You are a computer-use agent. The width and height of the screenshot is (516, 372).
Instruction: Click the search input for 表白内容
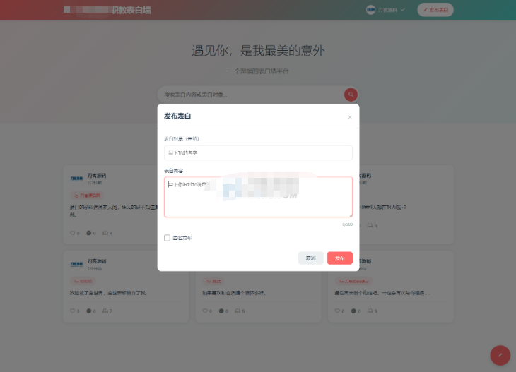[x=252, y=95]
